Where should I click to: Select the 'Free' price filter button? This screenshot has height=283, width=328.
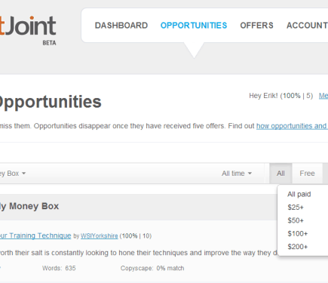(x=307, y=174)
